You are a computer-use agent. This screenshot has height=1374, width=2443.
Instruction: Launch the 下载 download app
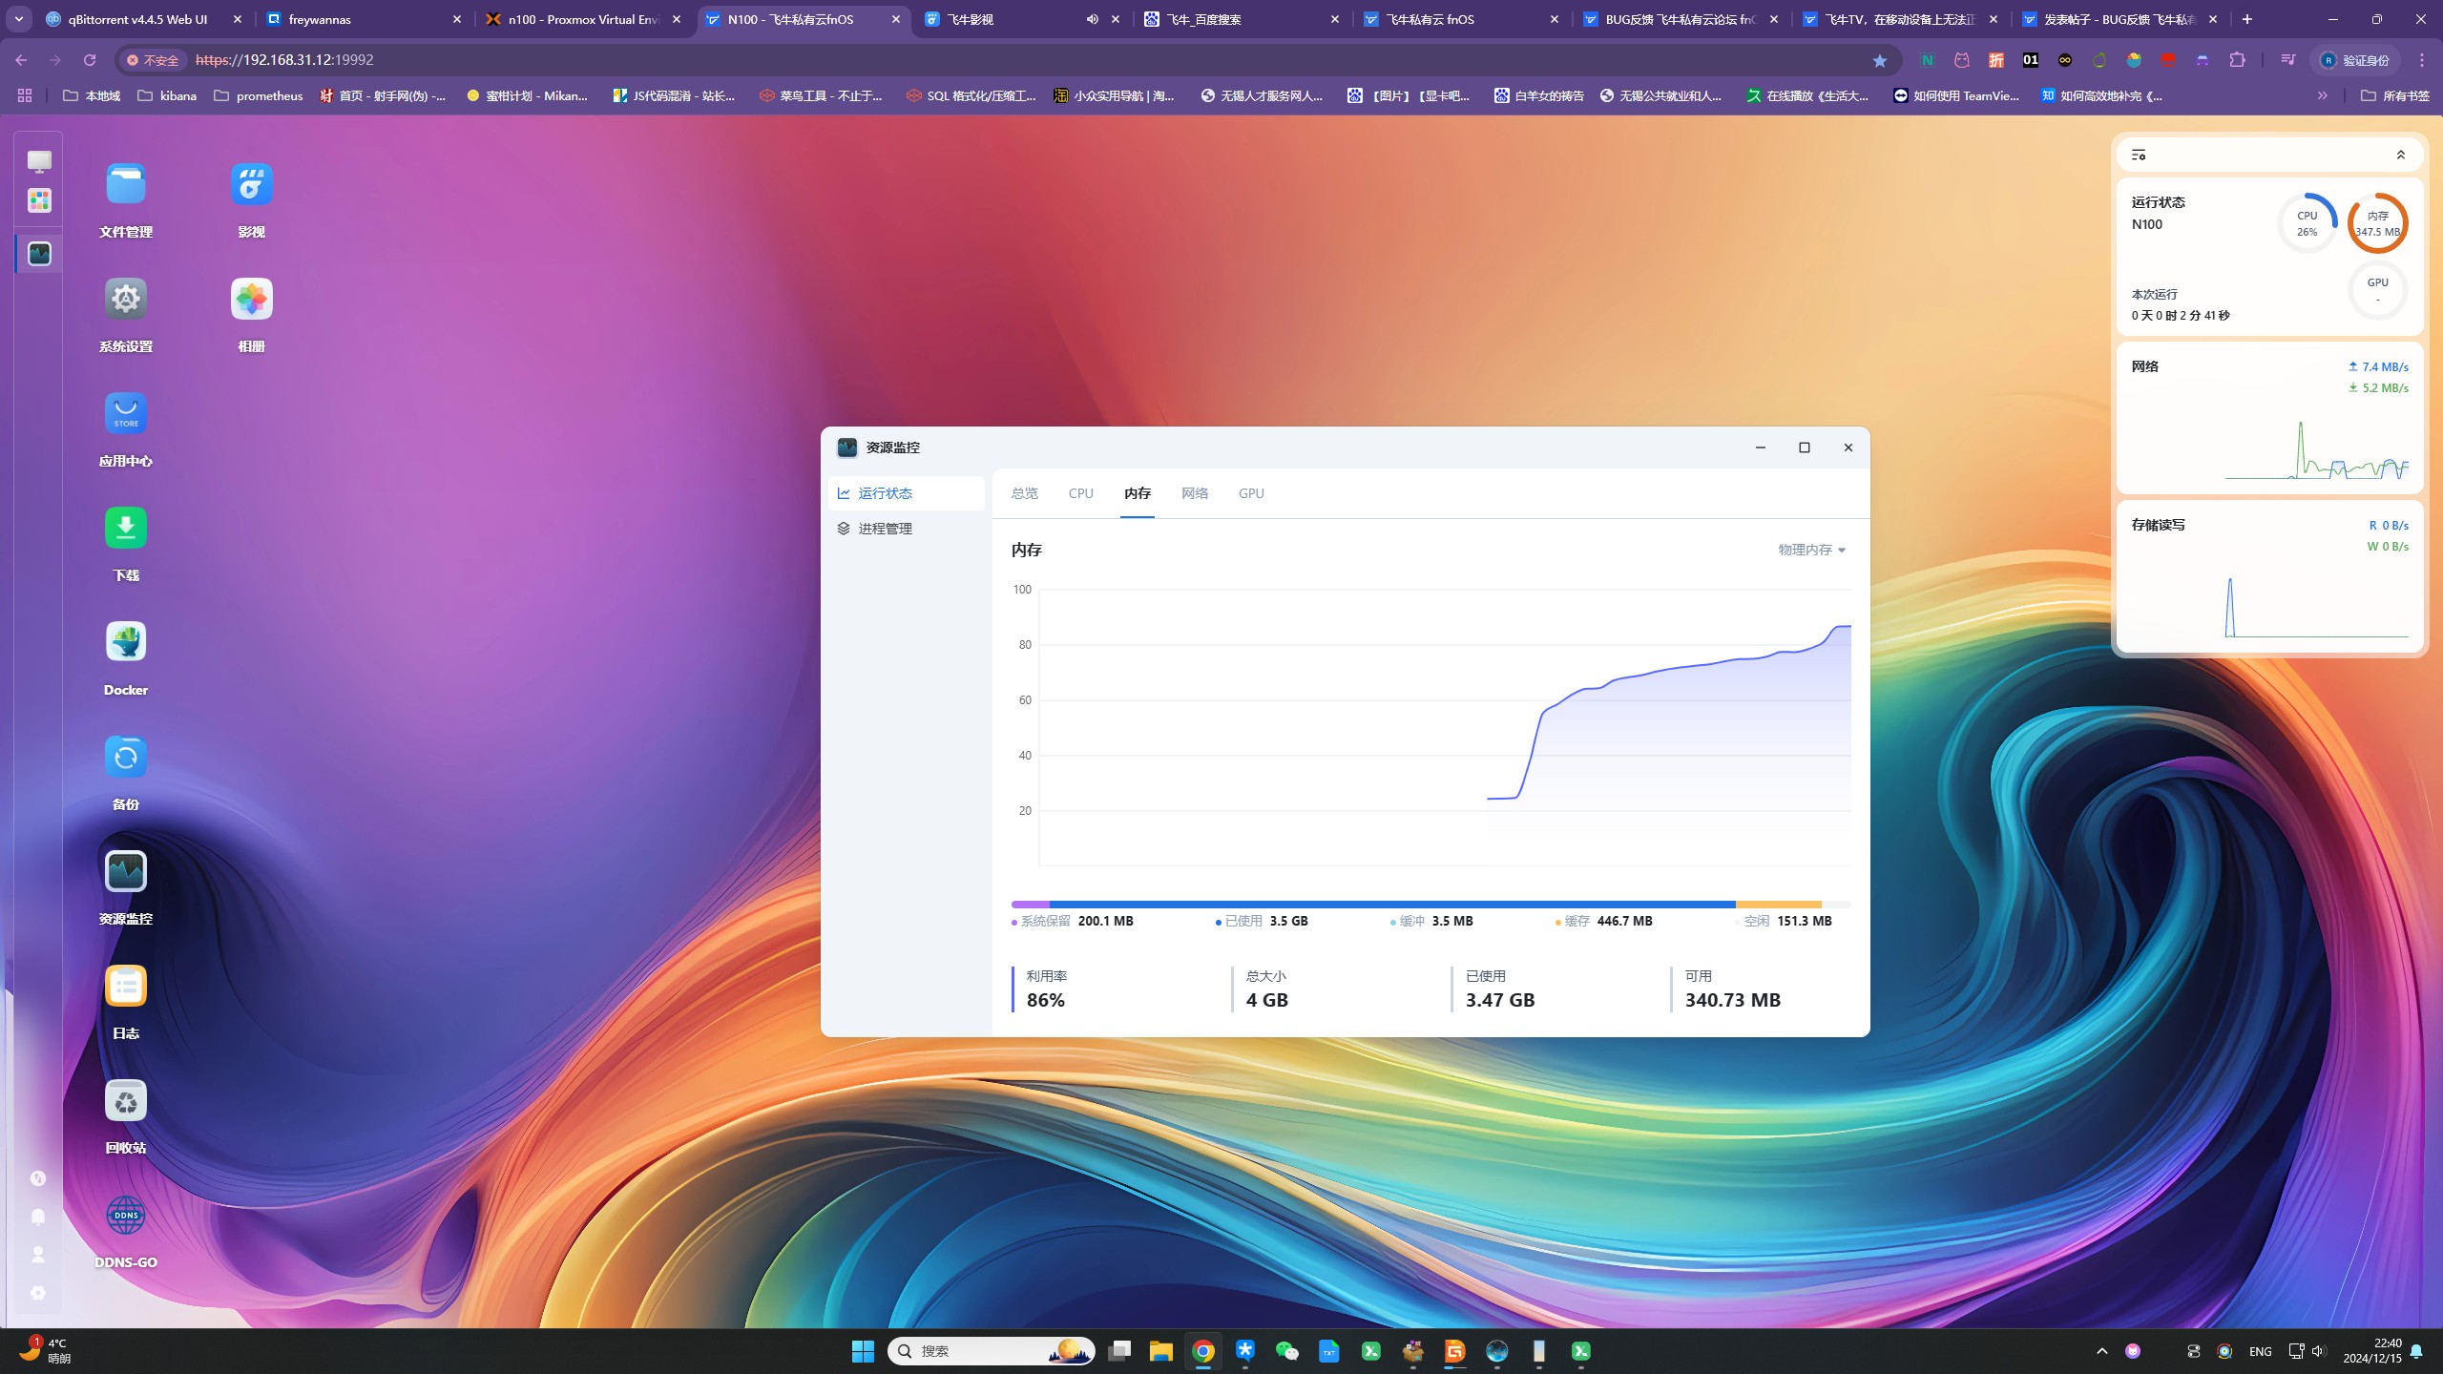click(126, 528)
